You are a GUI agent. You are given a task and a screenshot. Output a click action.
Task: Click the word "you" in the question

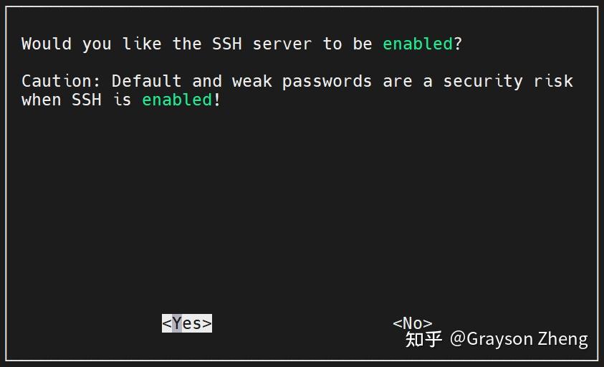point(97,44)
